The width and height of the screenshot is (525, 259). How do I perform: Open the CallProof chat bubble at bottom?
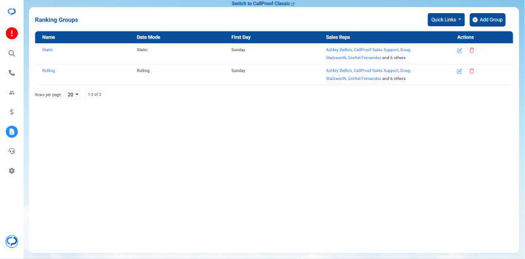pyautogui.click(x=12, y=241)
